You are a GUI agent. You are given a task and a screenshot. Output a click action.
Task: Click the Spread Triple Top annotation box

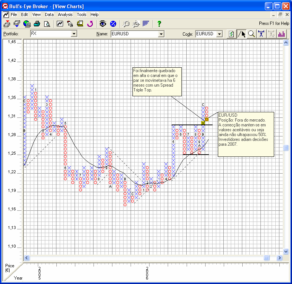click(x=157, y=82)
